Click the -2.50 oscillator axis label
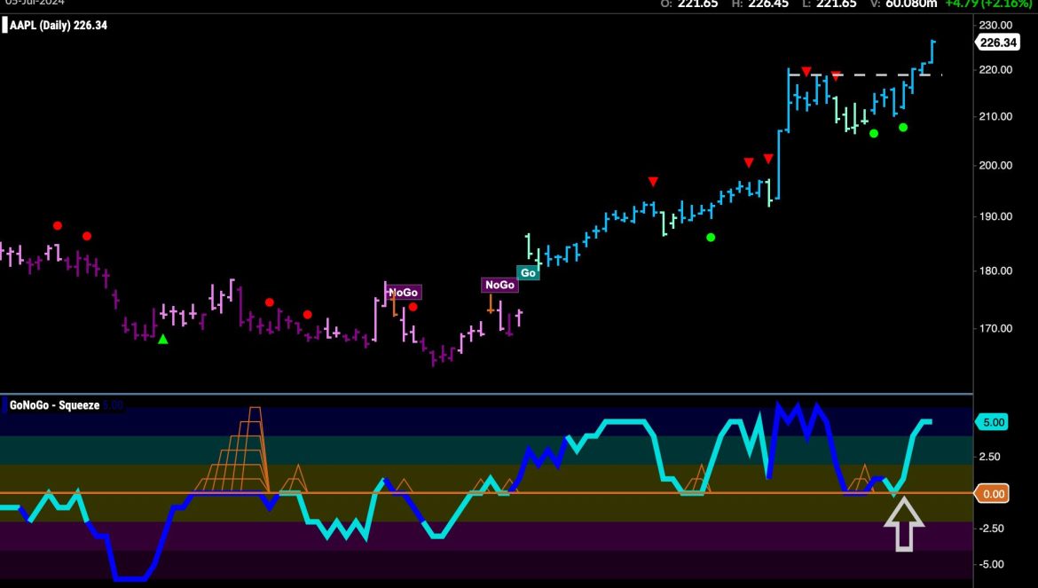 [x=992, y=529]
